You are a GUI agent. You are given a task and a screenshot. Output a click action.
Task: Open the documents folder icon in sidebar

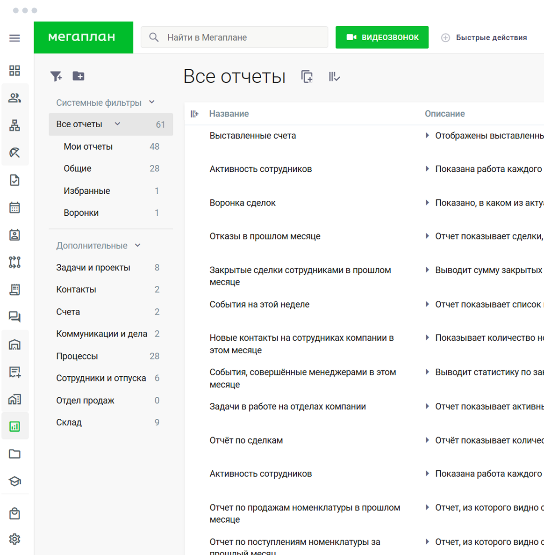[x=14, y=454]
